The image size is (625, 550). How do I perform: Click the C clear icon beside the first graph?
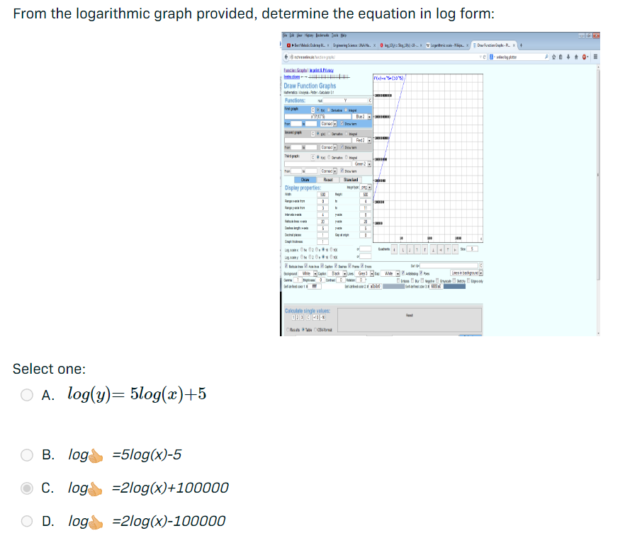tap(312, 110)
